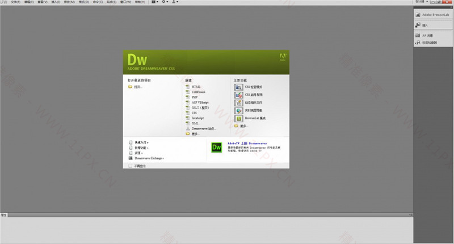
Task: Open the 文件(F) menu
Action: pyautogui.click(x=16, y=2)
